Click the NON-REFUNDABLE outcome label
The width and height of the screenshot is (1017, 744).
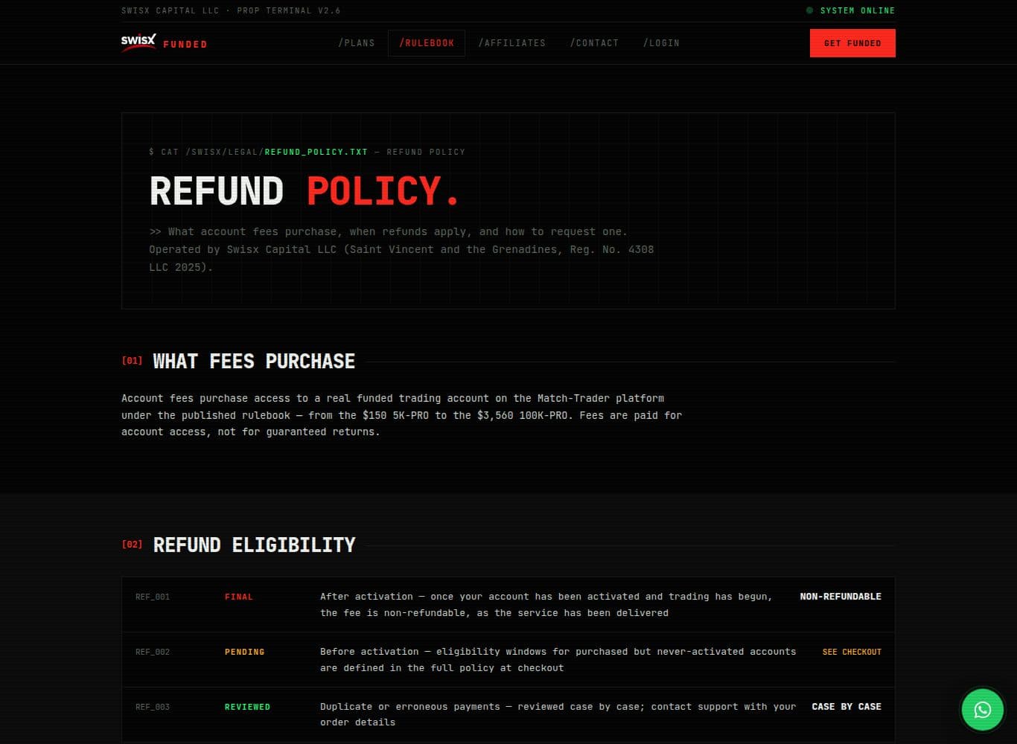coord(841,597)
